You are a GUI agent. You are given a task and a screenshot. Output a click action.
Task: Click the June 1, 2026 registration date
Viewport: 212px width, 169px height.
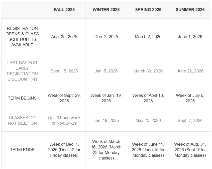pos(190,37)
